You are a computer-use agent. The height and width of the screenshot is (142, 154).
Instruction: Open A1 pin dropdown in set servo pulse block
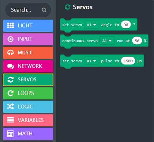click(x=92, y=61)
